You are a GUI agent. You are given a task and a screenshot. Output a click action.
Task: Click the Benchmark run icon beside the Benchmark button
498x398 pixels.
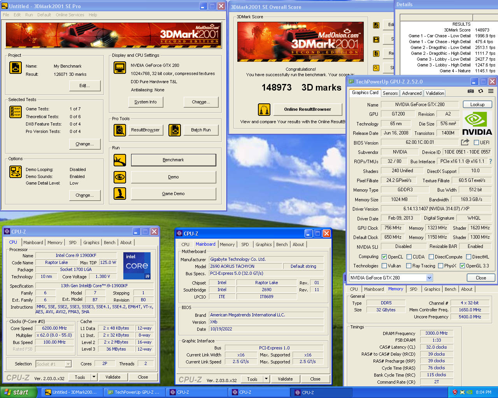click(x=120, y=160)
